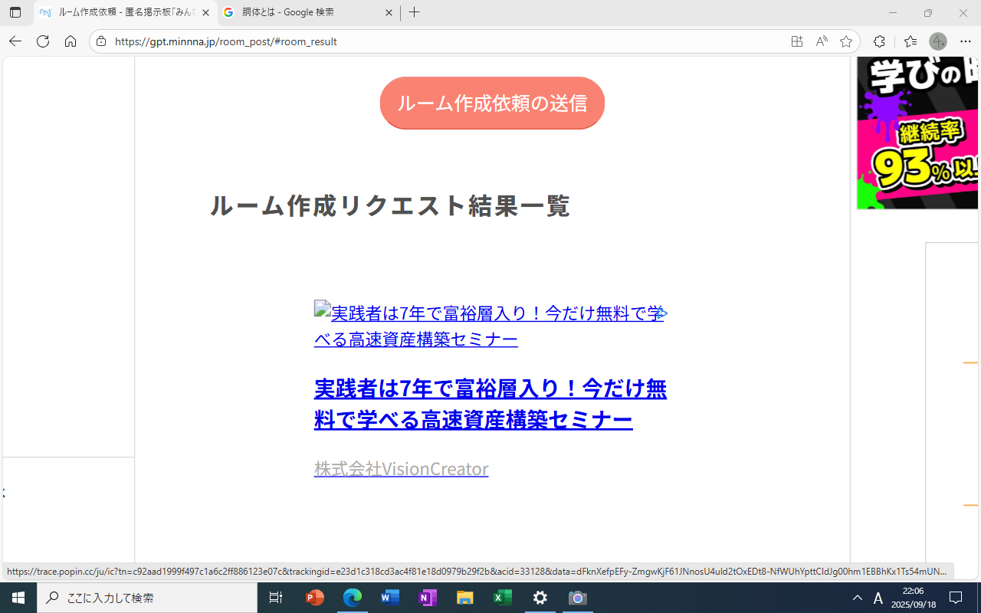Add page to favorites star icon
The width and height of the screenshot is (981, 613).
point(846,41)
